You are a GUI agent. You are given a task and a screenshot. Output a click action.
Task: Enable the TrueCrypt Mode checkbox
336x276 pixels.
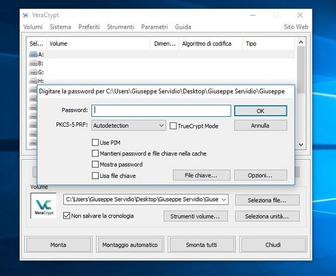[173, 126]
